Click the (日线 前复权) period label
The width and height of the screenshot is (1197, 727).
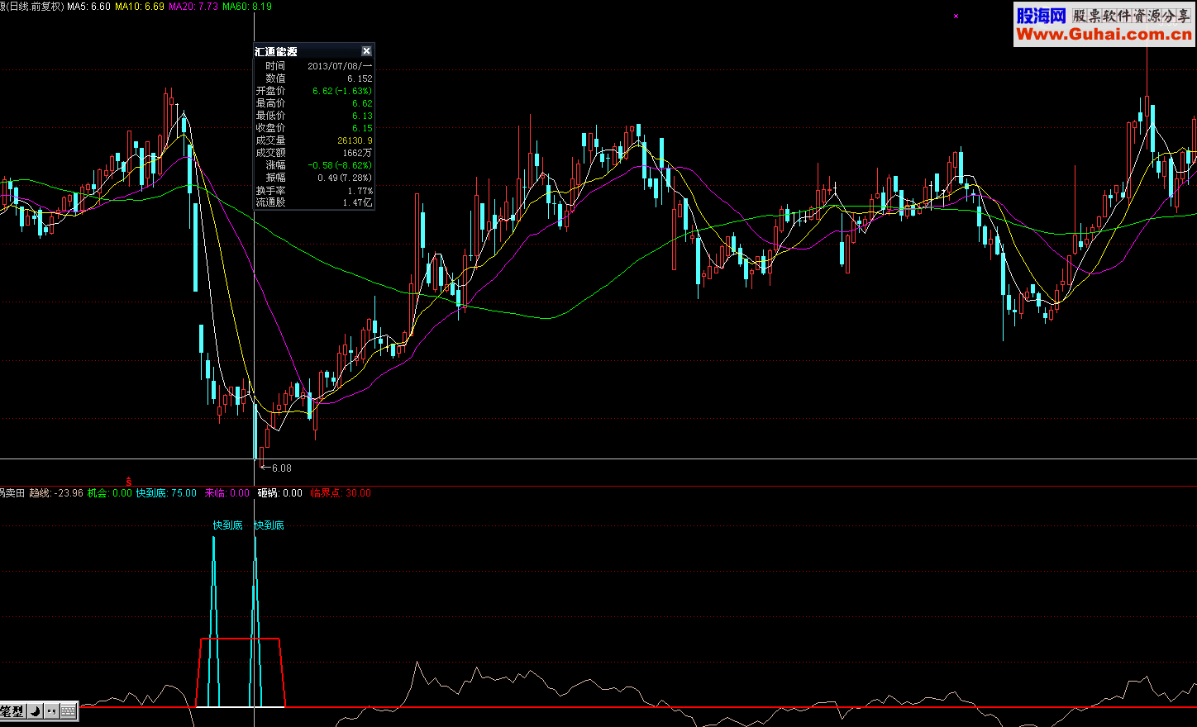pos(34,7)
